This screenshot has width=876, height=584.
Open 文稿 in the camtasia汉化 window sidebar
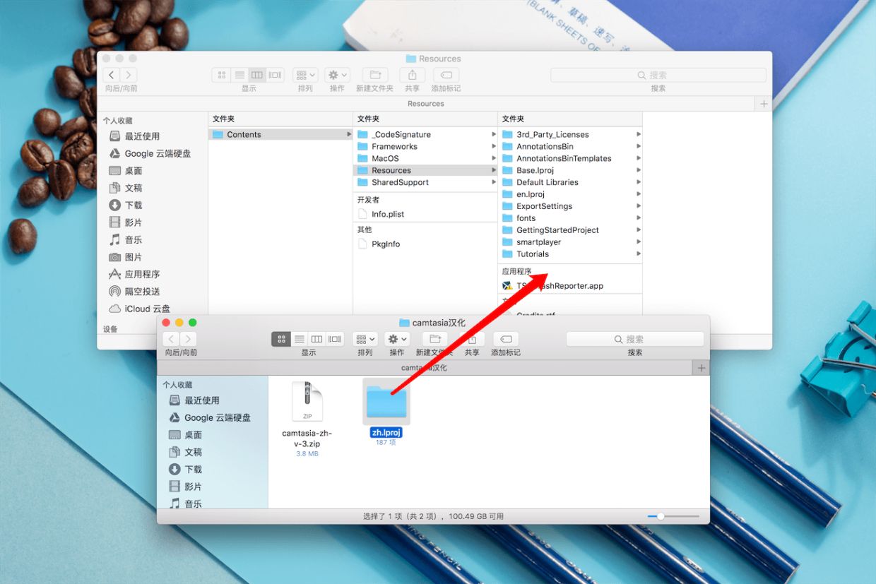coord(185,452)
